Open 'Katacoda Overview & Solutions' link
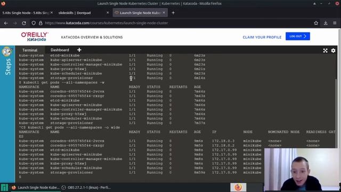Screen dimensions: 341x192 [x=92, y=37]
